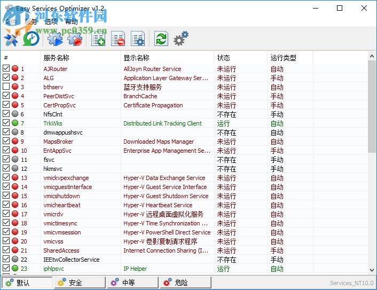Switch to the 危险 mode tab
The width and height of the screenshot is (377, 290).
click(186, 283)
